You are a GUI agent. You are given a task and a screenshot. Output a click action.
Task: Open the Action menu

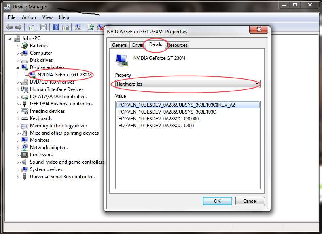[29, 17]
